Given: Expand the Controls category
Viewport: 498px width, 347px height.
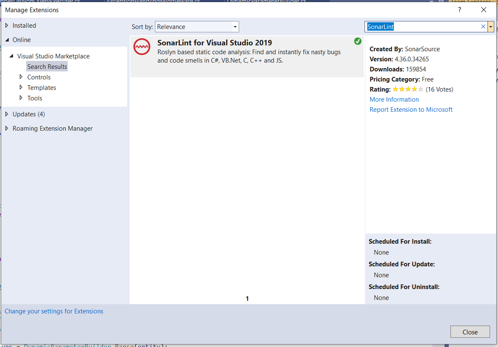Looking at the screenshot, I should tap(39, 77).
